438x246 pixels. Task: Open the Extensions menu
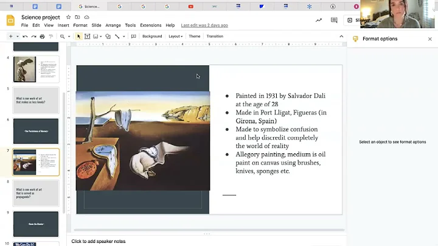pyautogui.click(x=151, y=25)
